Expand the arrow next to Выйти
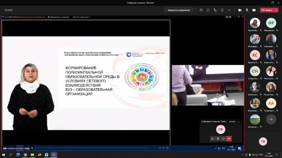 click(276, 10)
